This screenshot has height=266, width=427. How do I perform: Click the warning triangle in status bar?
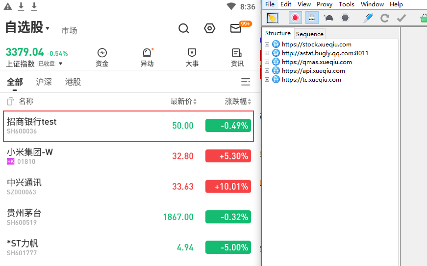click(8, 6)
